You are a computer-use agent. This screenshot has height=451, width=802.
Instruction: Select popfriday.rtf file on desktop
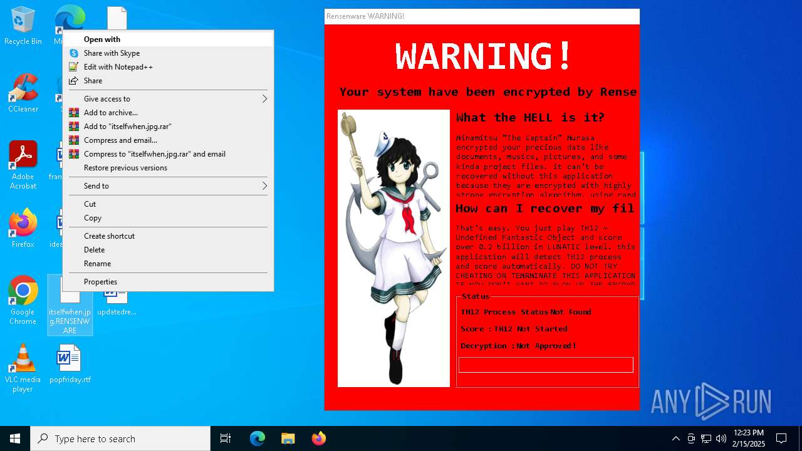pos(70,363)
